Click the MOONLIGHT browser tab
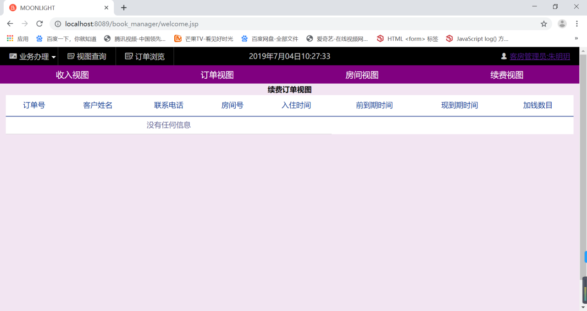Viewport: 587px width, 311px height. pos(58,8)
